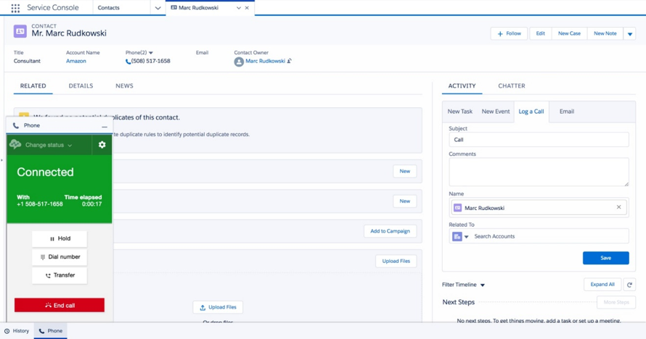The image size is (646, 339).
Task: Click the Contact Owner avatar icon
Action: click(239, 62)
